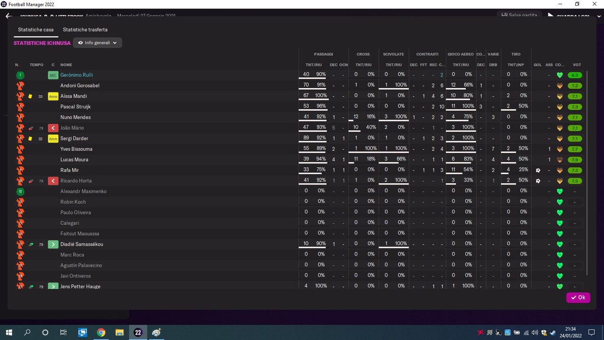The image size is (604, 340).
Task: Click the condition heart icon for Alexandr Maximenko
Action: 560,191
